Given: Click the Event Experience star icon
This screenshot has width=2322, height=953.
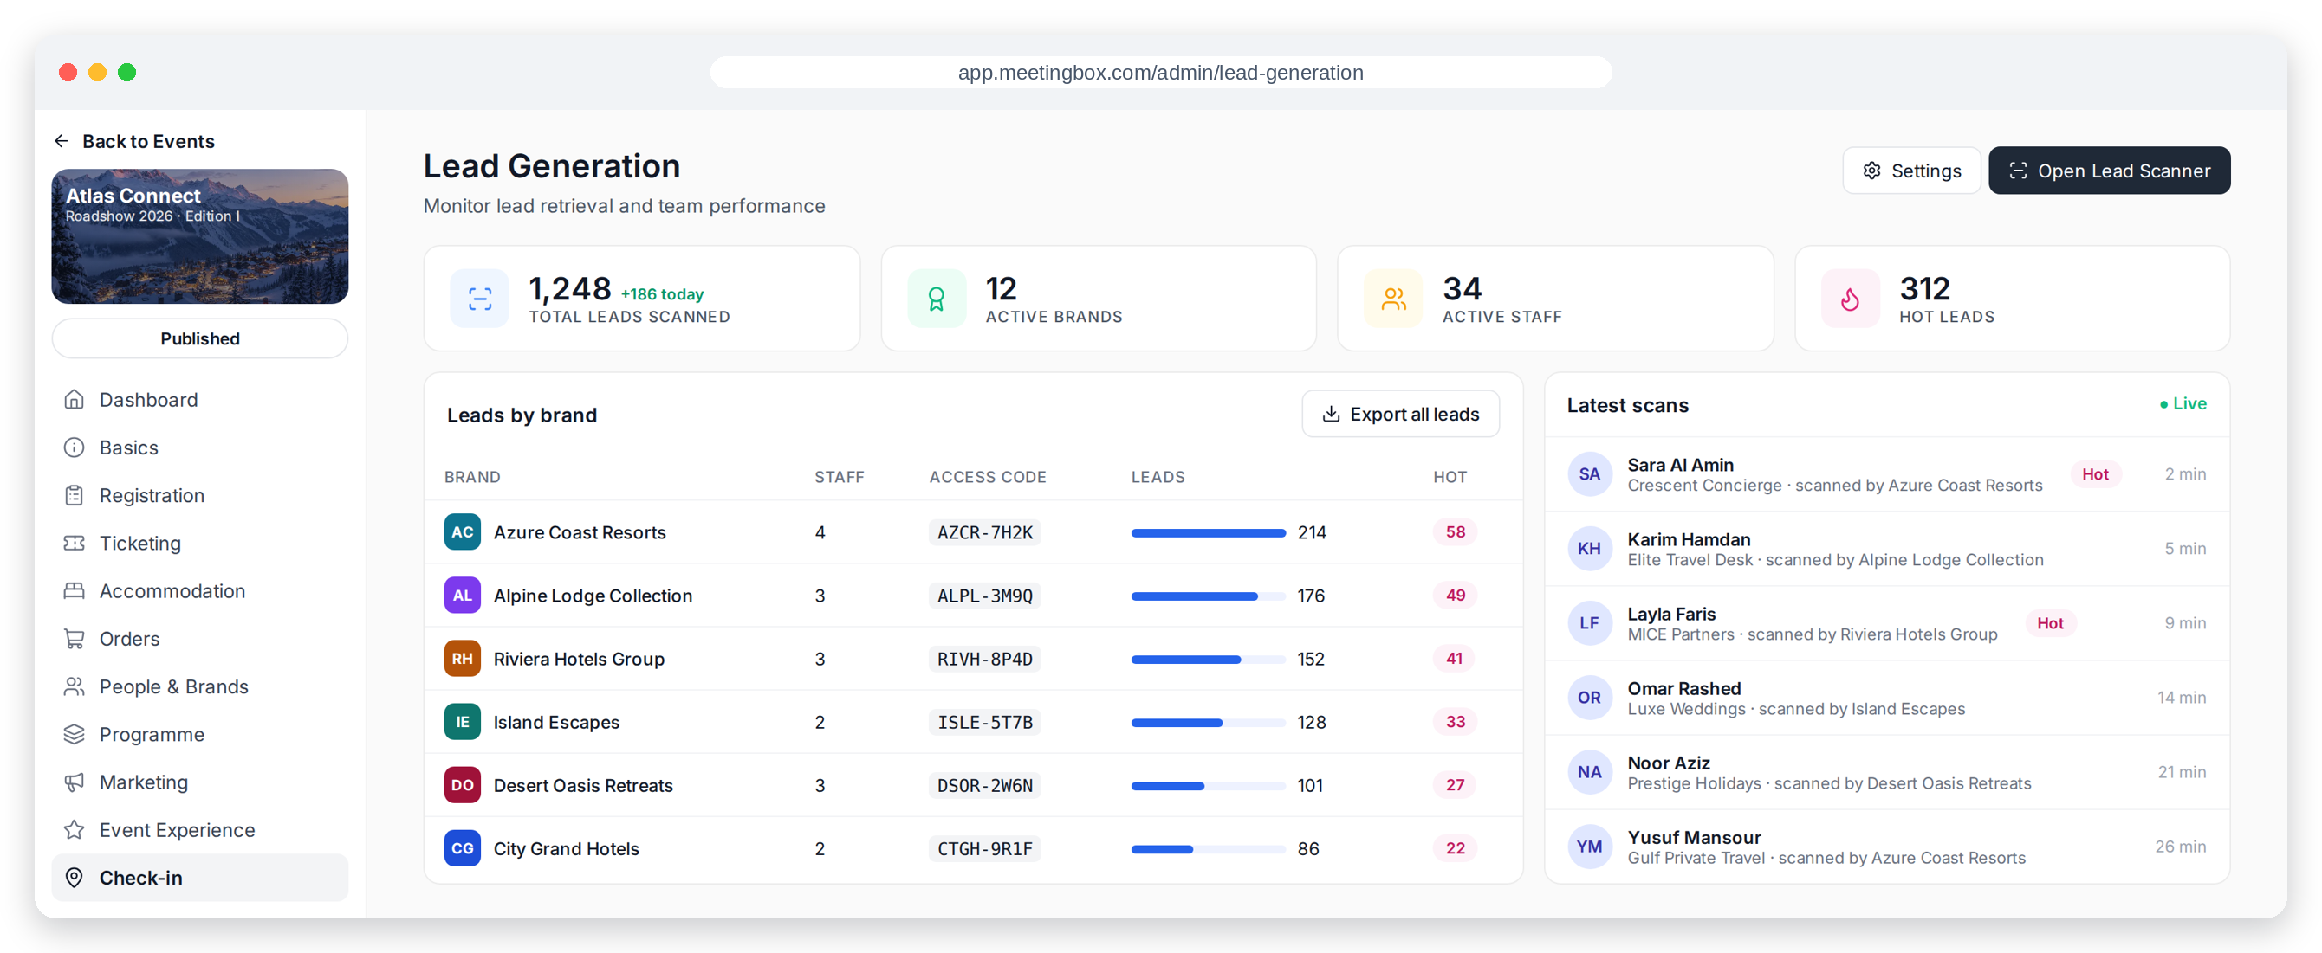Looking at the screenshot, I should (74, 828).
